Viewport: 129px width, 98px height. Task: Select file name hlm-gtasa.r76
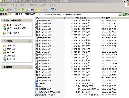coord(45,58)
